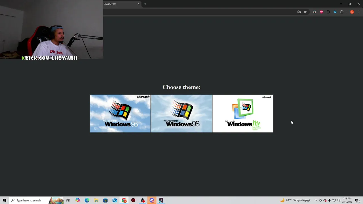The width and height of the screenshot is (363, 204).
Task: Click the install app icon in address bar
Action: (299, 12)
